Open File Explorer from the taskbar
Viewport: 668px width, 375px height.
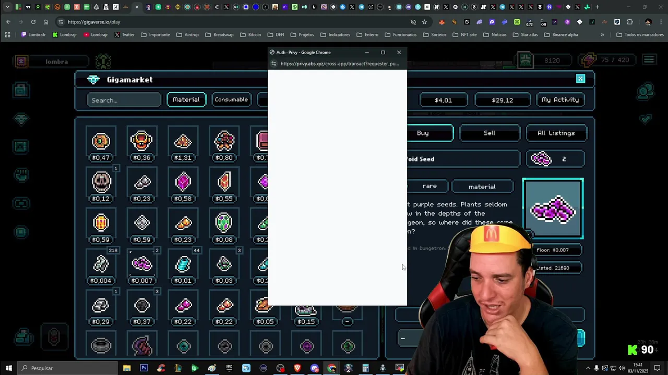pyautogui.click(x=127, y=368)
